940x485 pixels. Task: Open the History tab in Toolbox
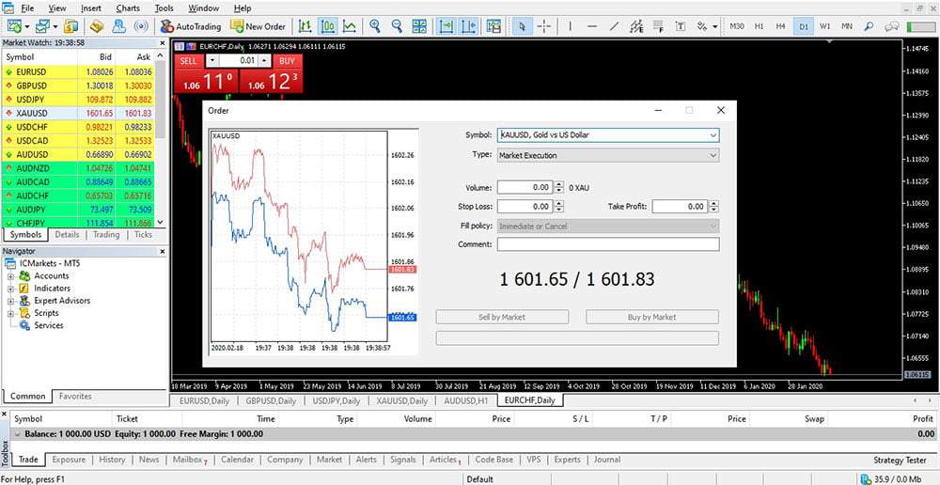pos(112,460)
